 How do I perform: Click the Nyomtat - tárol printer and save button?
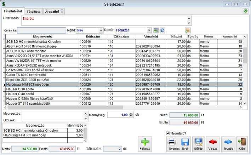pos(178,144)
